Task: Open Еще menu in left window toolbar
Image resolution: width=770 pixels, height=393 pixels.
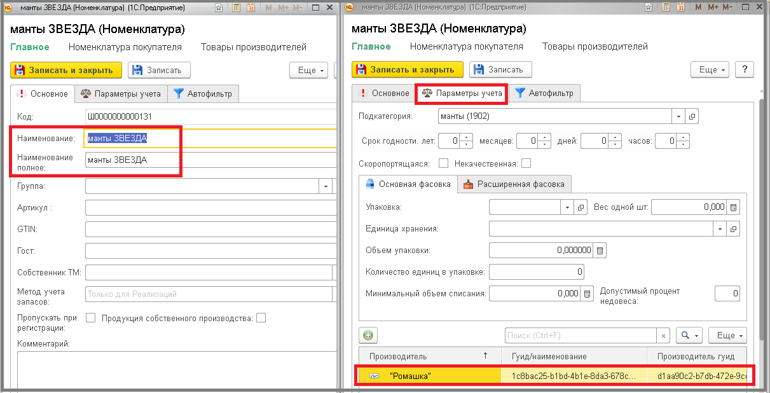Action: pos(308,70)
